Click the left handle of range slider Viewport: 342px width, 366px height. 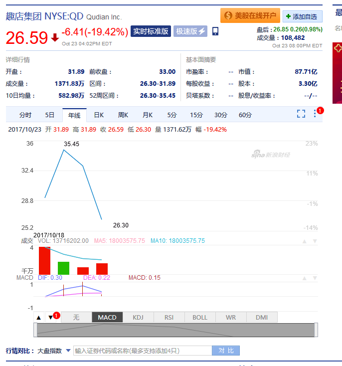pyautogui.click(x=35, y=330)
